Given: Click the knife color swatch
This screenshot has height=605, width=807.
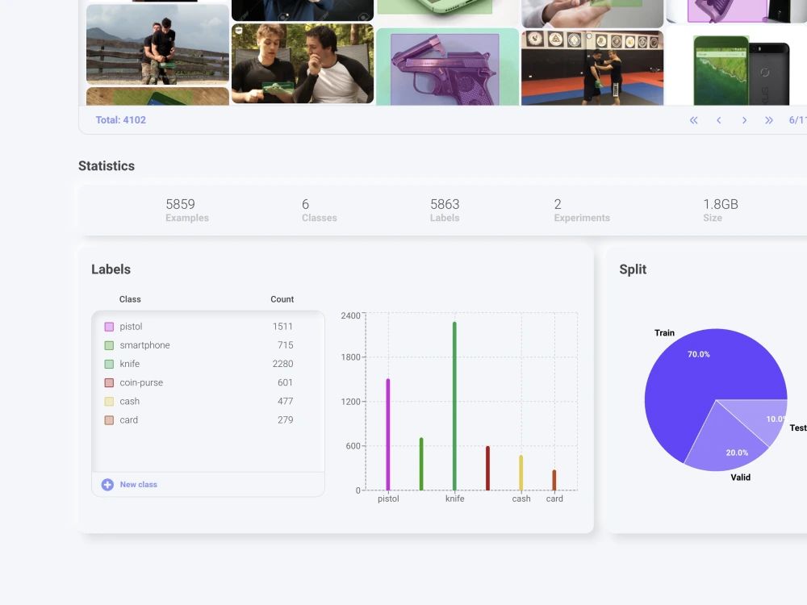Looking at the screenshot, I should (x=109, y=365).
